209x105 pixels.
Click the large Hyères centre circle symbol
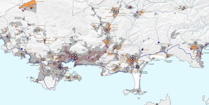pyautogui.click(x=133, y=58)
